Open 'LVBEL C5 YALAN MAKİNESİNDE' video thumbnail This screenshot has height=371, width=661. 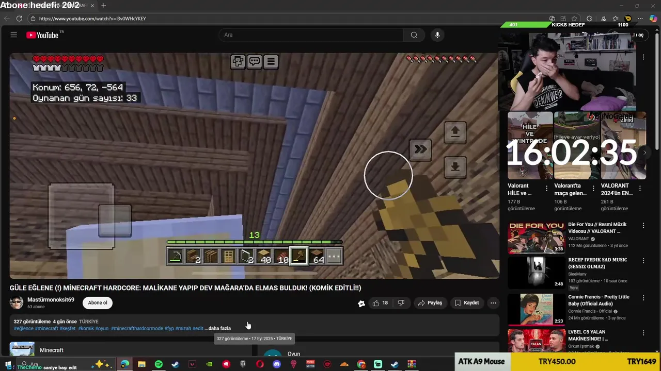click(536, 341)
